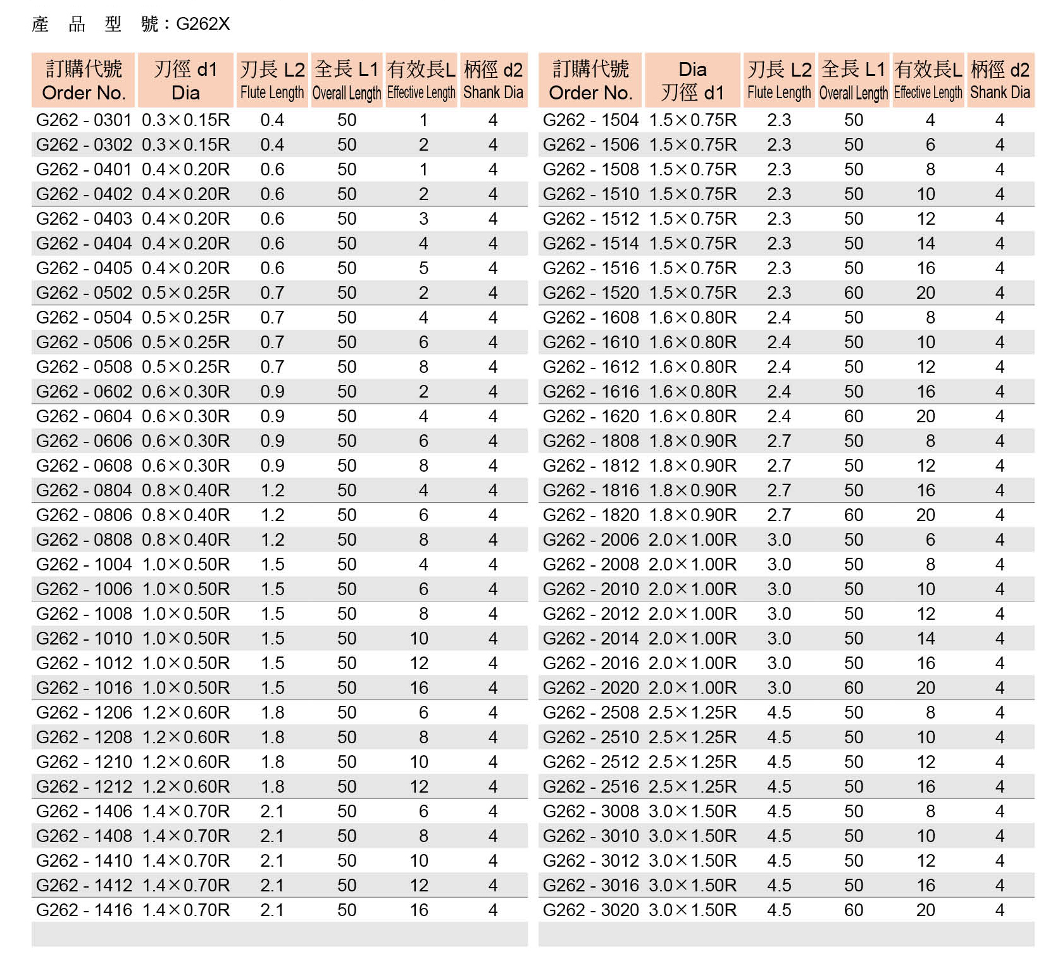Select order number G262 - 3008
Viewport: 1060px width, 968px height.
(591, 812)
